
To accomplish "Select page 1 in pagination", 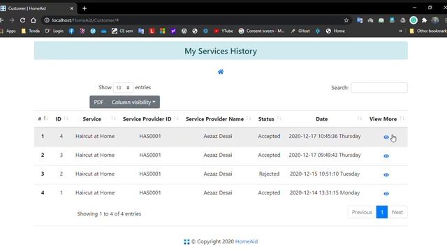I will pyautogui.click(x=382, y=212).
